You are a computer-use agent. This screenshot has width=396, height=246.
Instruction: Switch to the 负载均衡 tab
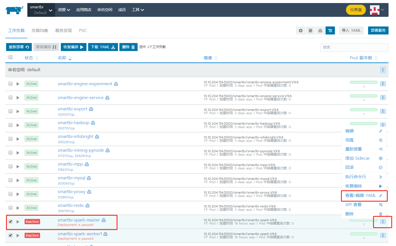(x=40, y=31)
